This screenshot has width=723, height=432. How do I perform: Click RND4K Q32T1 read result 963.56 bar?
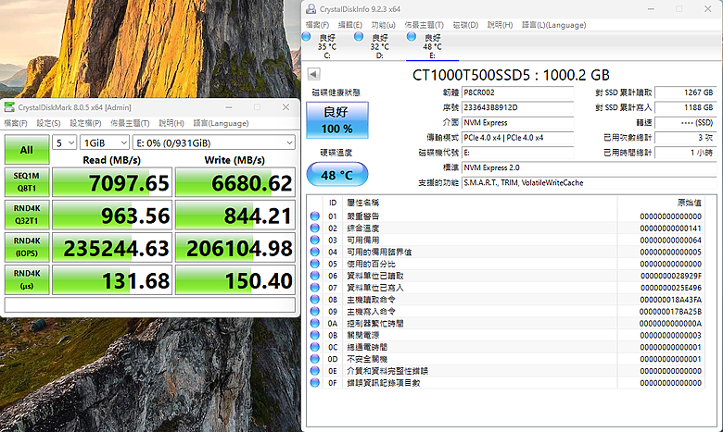tap(112, 215)
